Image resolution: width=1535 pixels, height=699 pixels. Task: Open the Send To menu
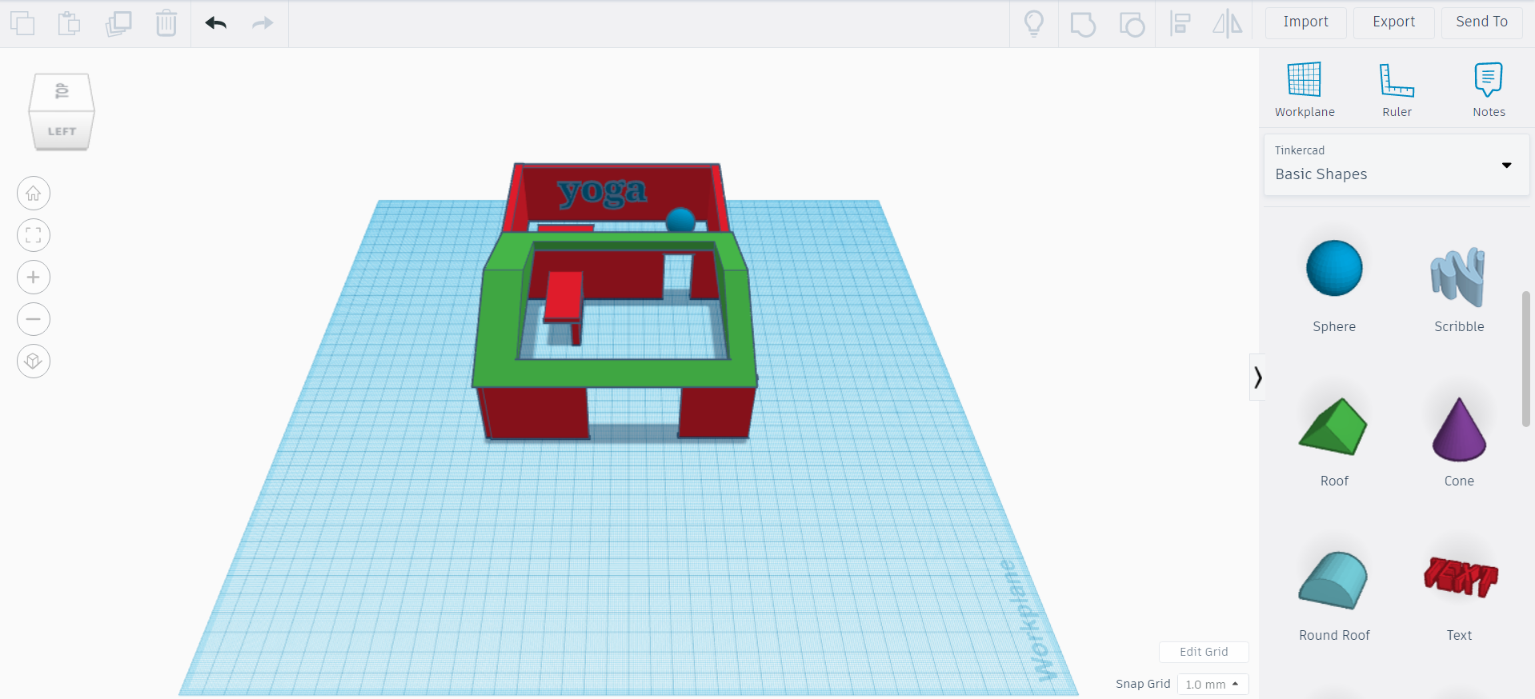[1482, 22]
